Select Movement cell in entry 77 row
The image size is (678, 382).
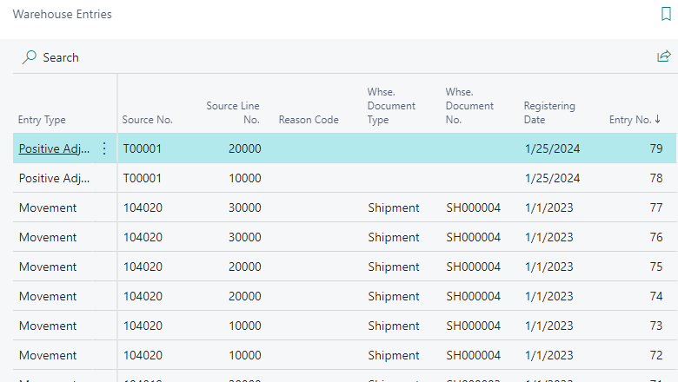[48, 207]
